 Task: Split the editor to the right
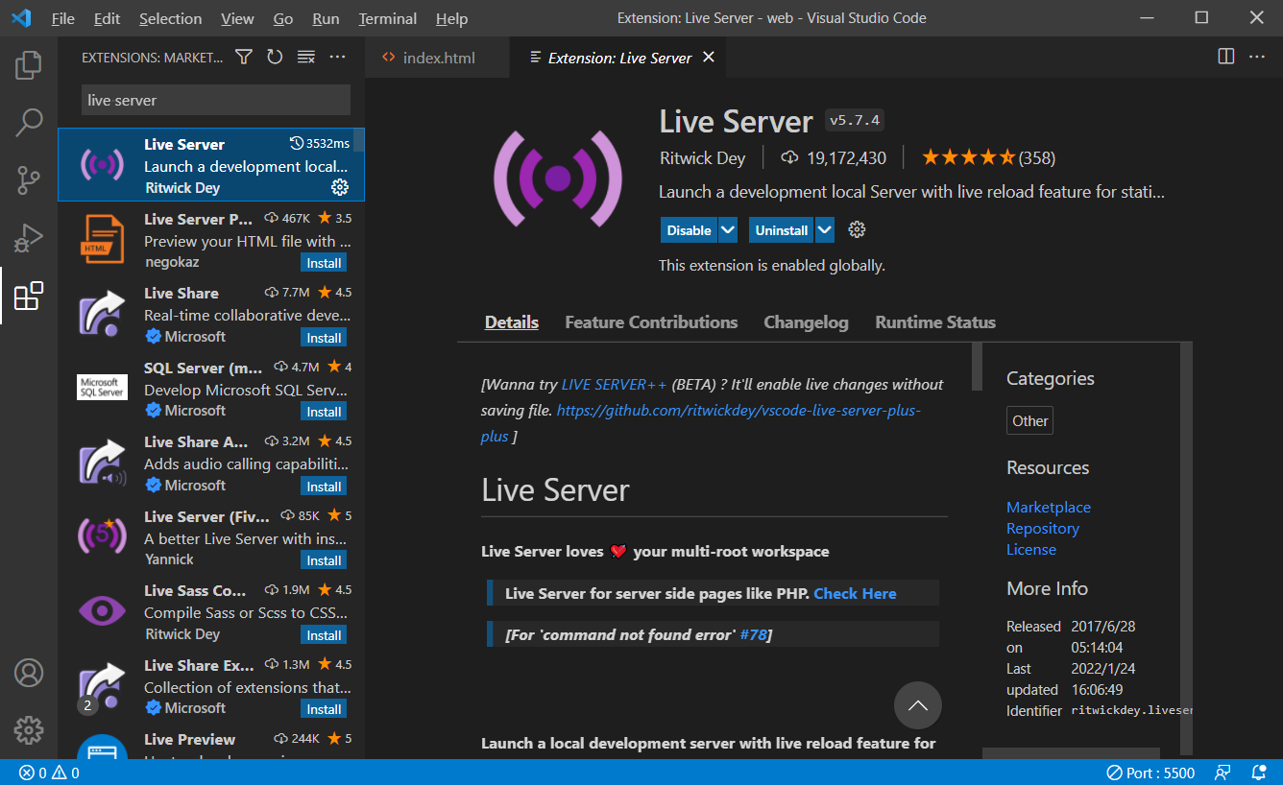pos(1225,57)
